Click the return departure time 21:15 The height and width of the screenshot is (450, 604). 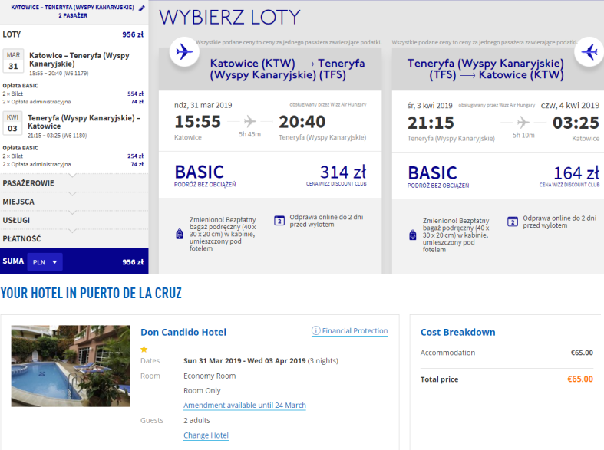pos(431,123)
